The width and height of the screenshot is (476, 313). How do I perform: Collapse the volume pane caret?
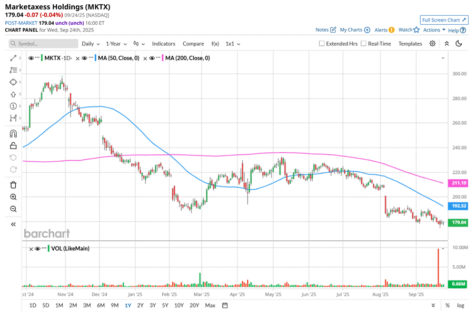click(443, 249)
